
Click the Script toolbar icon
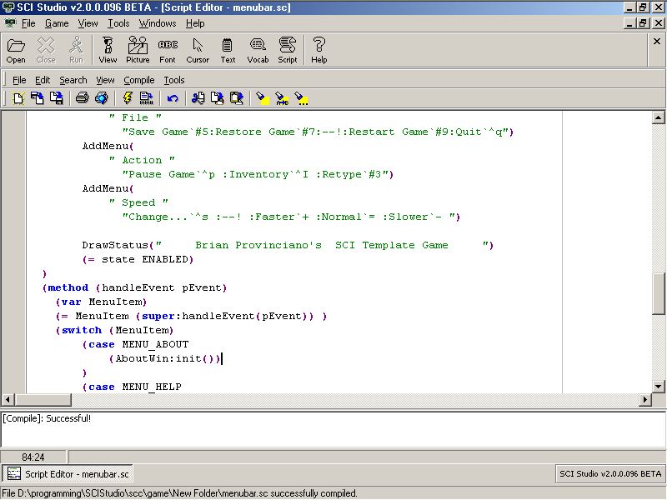[288, 50]
